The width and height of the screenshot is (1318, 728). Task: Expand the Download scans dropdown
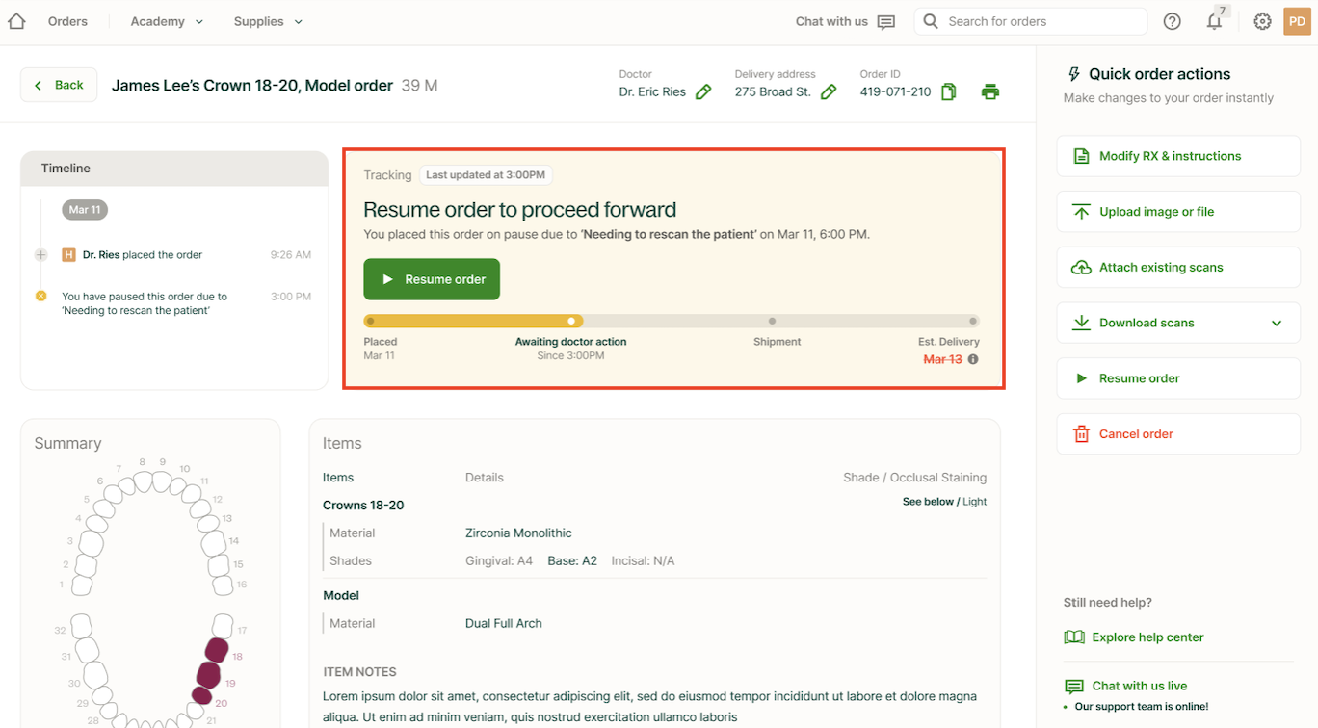1277,323
